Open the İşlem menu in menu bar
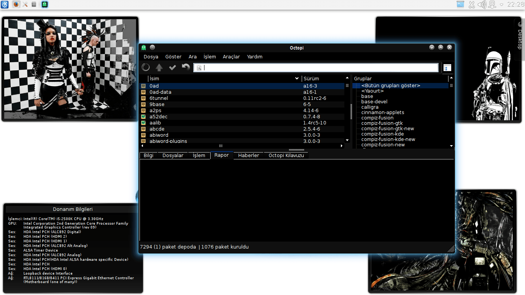The height and width of the screenshot is (295, 525). click(x=210, y=57)
